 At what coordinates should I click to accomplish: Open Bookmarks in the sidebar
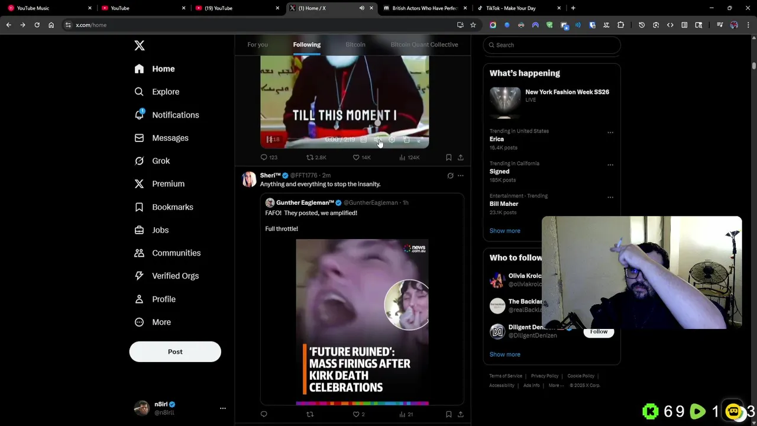(164, 207)
